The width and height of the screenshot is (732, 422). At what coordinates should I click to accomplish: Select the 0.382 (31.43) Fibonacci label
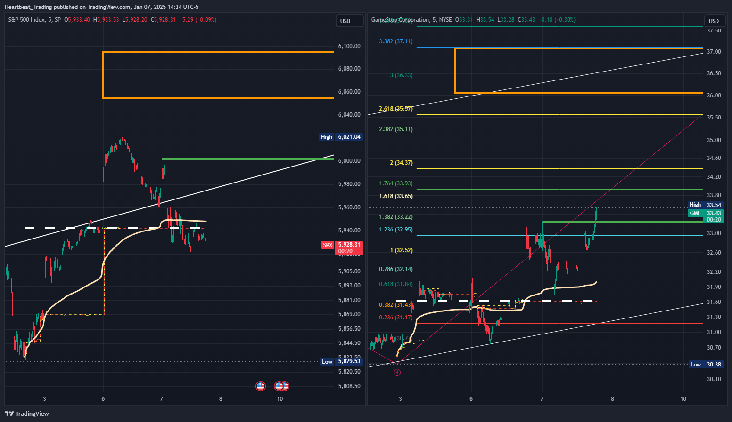point(396,305)
